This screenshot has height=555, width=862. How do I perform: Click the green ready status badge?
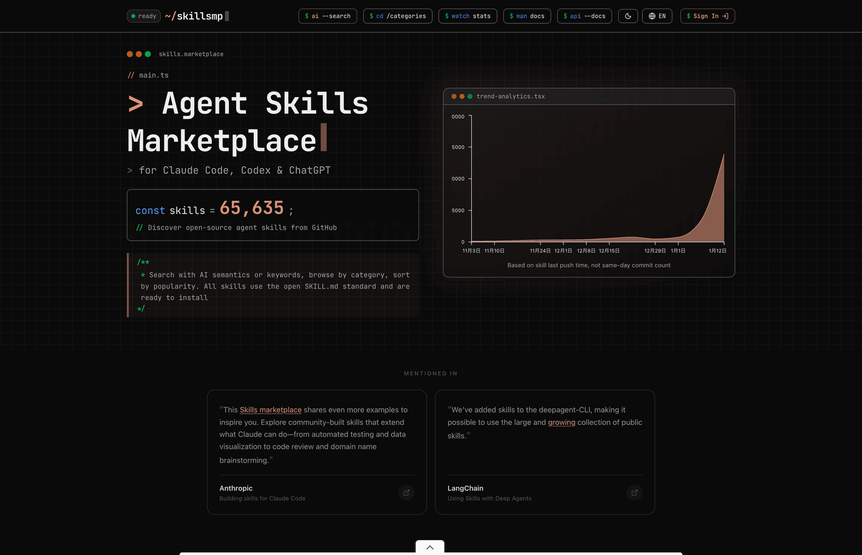pos(144,16)
